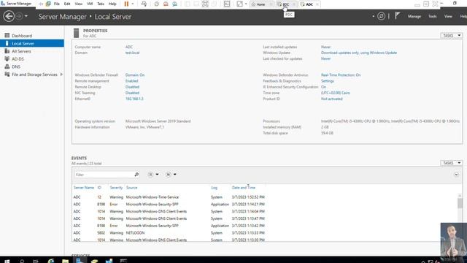Open the Tools menu in Server Manager

coord(432,16)
